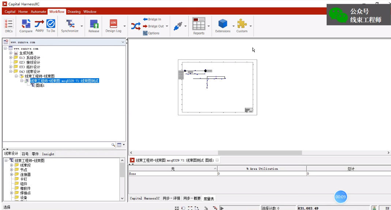Open view options dropdown arrow near search
391x210 pixels.
click(x=124, y=145)
